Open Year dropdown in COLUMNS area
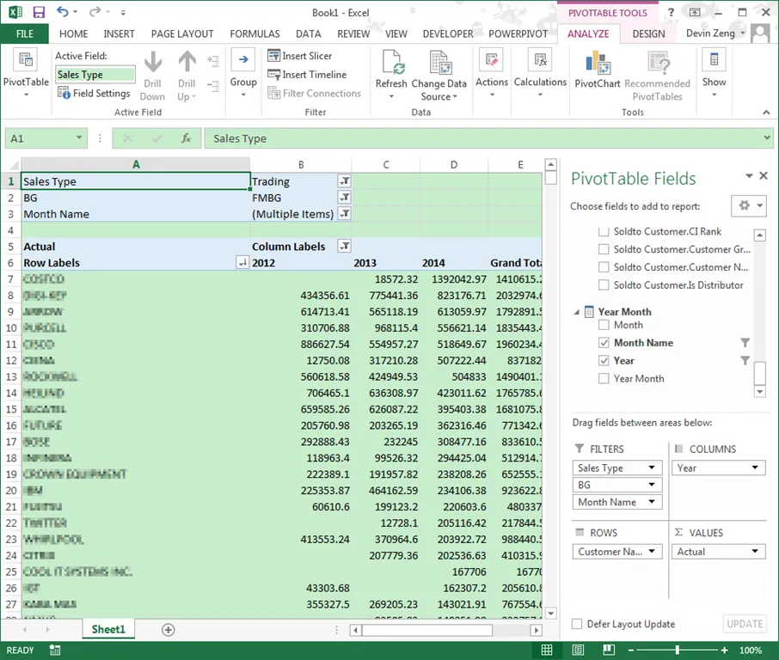Screen dimensions: 779x660 [x=755, y=467]
